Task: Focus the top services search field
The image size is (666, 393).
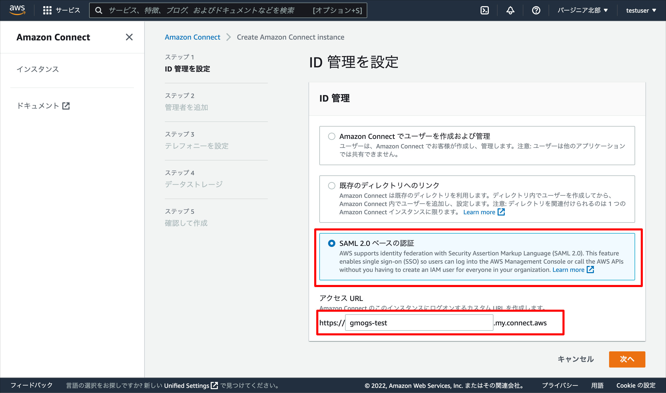Action: point(228,10)
